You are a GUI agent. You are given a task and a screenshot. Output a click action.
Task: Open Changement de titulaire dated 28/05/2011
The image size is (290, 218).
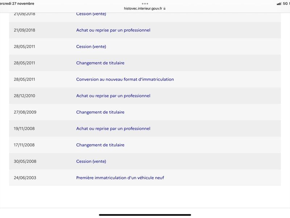point(100,63)
